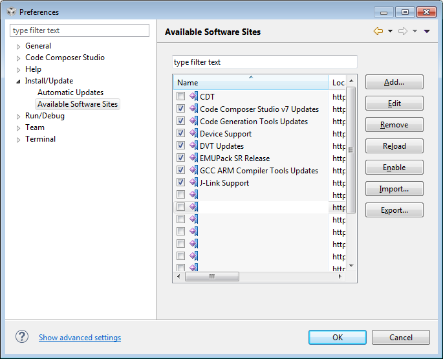Click the EMUPack SR Release site icon
The image size is (443, 359).
click(x=194, y=158)
